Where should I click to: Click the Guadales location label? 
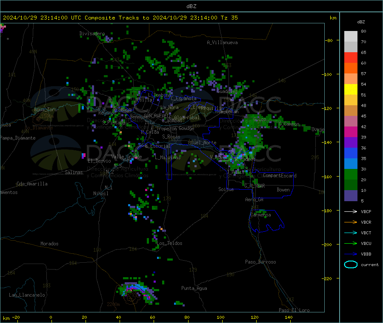click(x=227, y=91)
